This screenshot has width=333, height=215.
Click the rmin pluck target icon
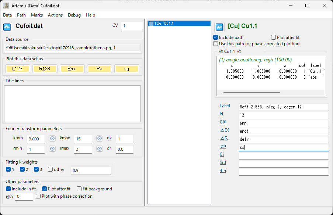point(52,149)
